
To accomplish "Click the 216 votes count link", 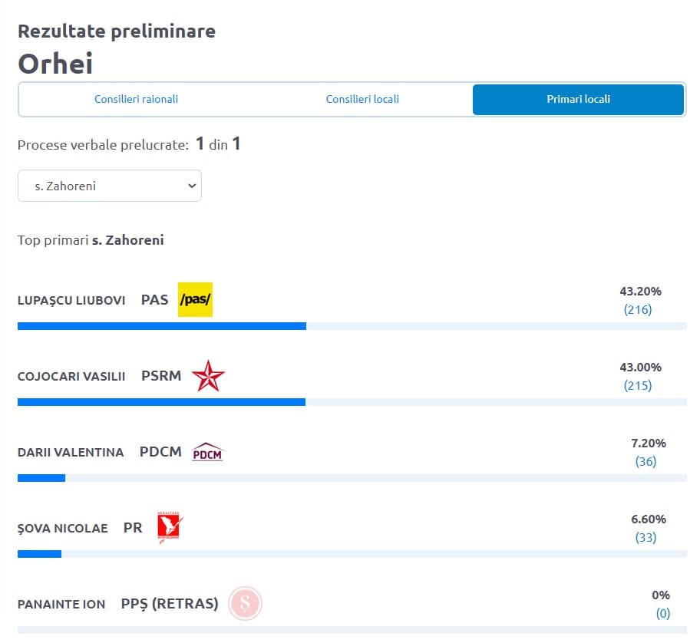I will coord(638,310).
